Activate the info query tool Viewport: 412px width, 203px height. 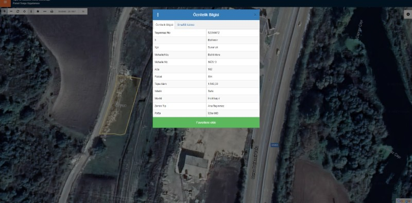(31, 11)
